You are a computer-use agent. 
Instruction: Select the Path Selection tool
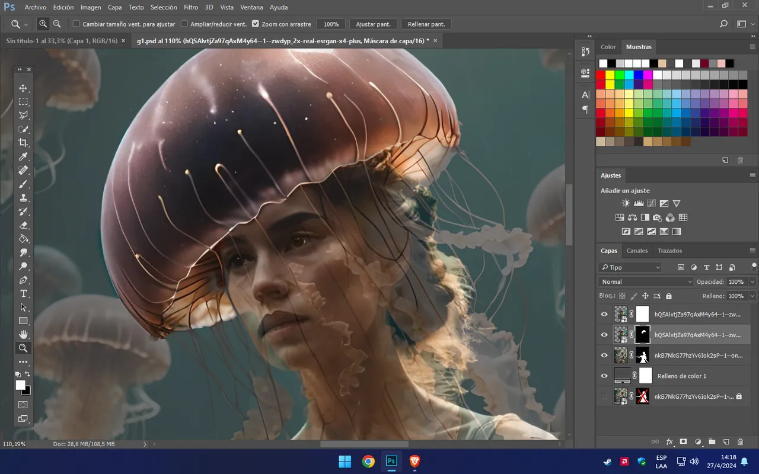click(x=23, y=308)
